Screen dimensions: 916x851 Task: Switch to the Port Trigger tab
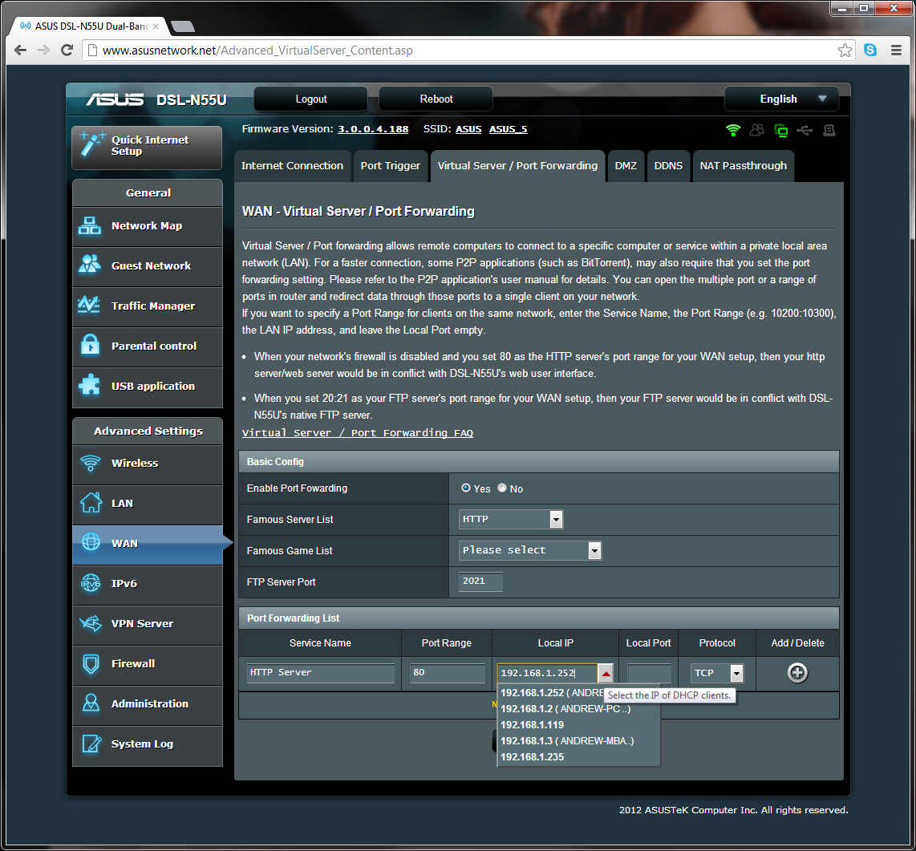coord(391,166)
